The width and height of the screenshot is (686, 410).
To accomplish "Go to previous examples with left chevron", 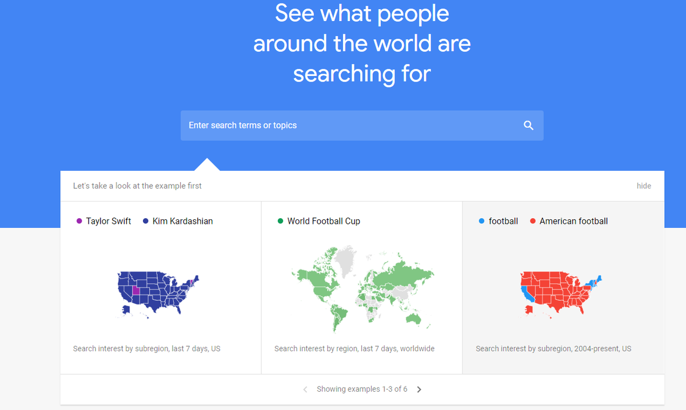I will click(x=305, y=389).
